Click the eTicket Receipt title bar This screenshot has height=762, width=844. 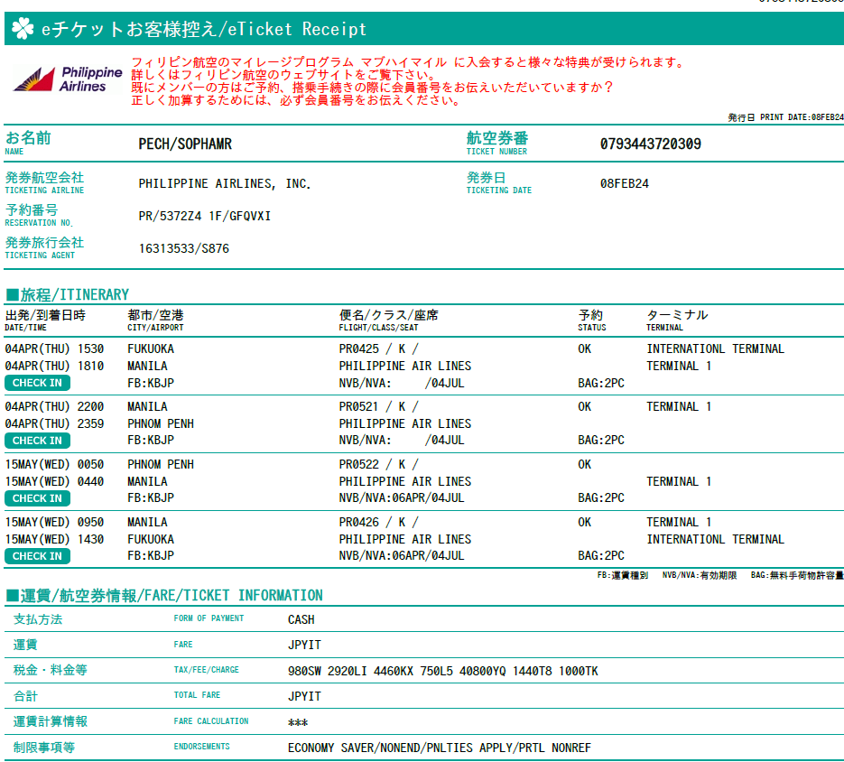422,29
